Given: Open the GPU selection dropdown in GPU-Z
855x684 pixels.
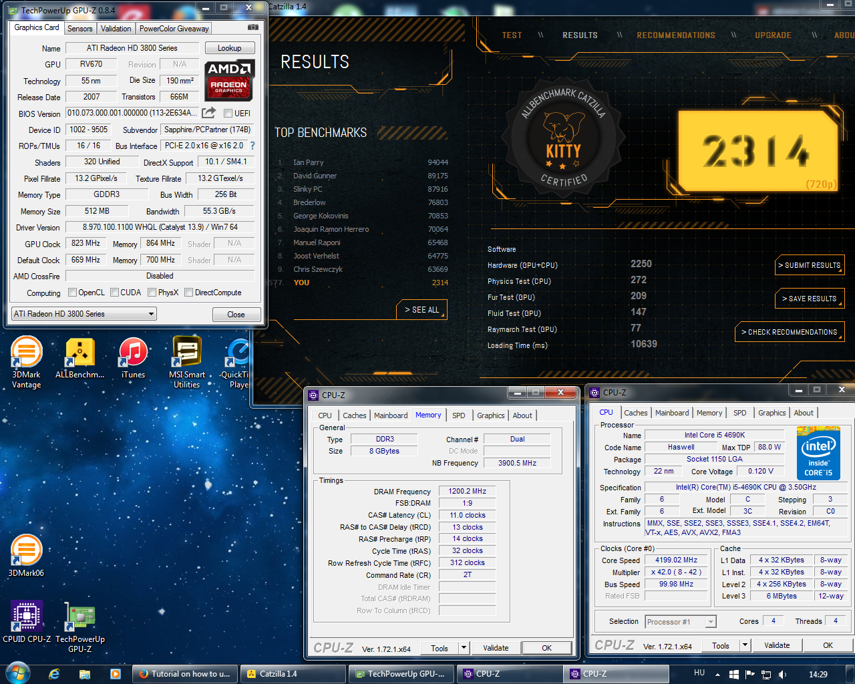Looking at the screenshot, I should [x=83, y=314].
